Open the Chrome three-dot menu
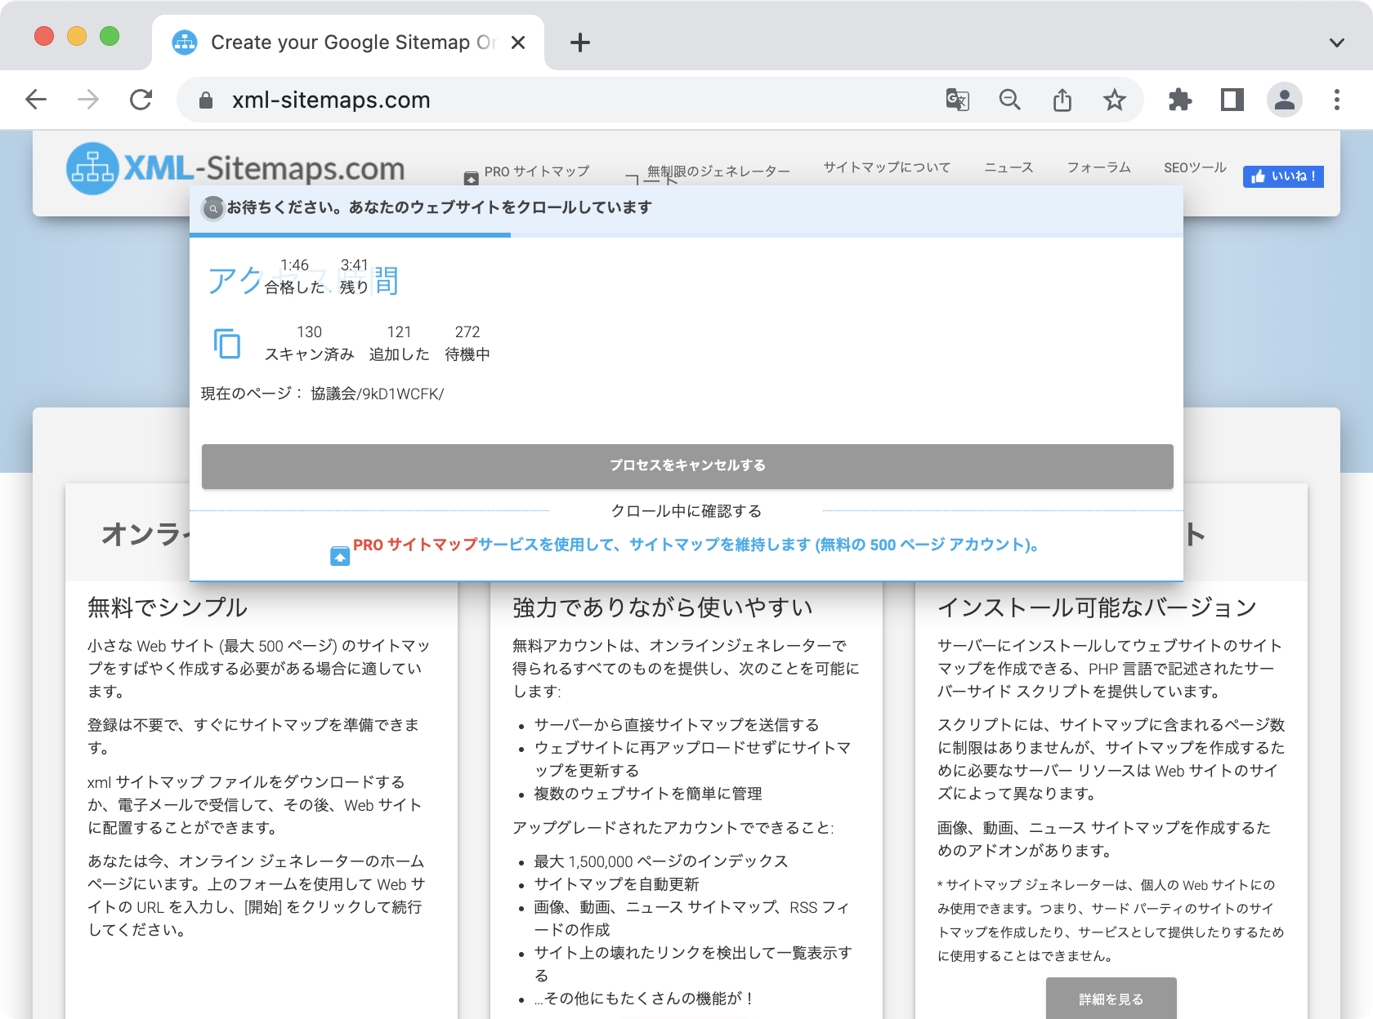Viewport: 1373px width, 1019px height. (x=1337, y=100)
